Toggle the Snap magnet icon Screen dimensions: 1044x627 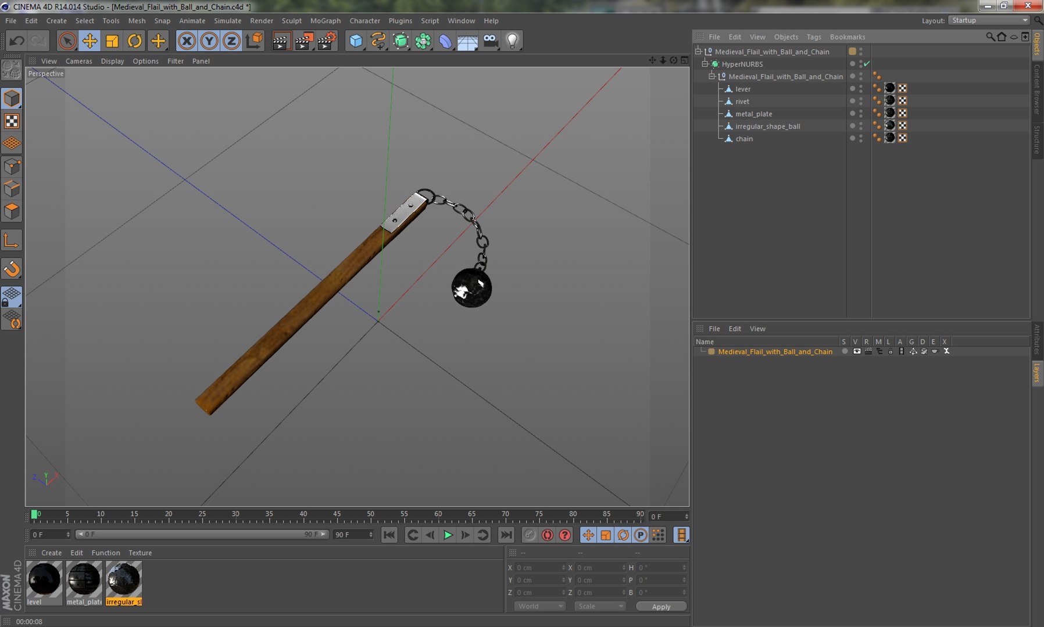[x=12, y=269]
